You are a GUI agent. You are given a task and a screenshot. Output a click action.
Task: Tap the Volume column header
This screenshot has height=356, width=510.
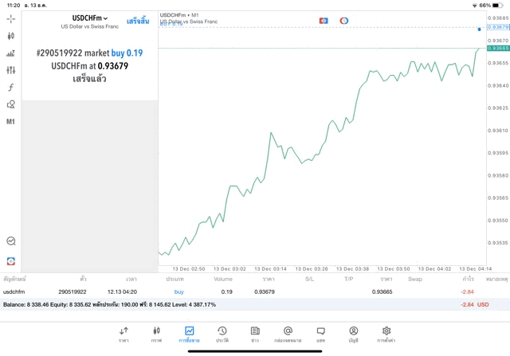(223, 279)
